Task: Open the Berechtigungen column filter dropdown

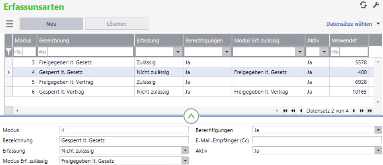Action: pyautogui.click(x=227, y=51)
